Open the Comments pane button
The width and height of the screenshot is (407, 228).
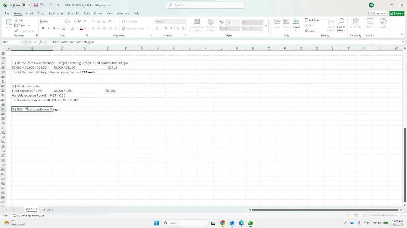[378, 13]
